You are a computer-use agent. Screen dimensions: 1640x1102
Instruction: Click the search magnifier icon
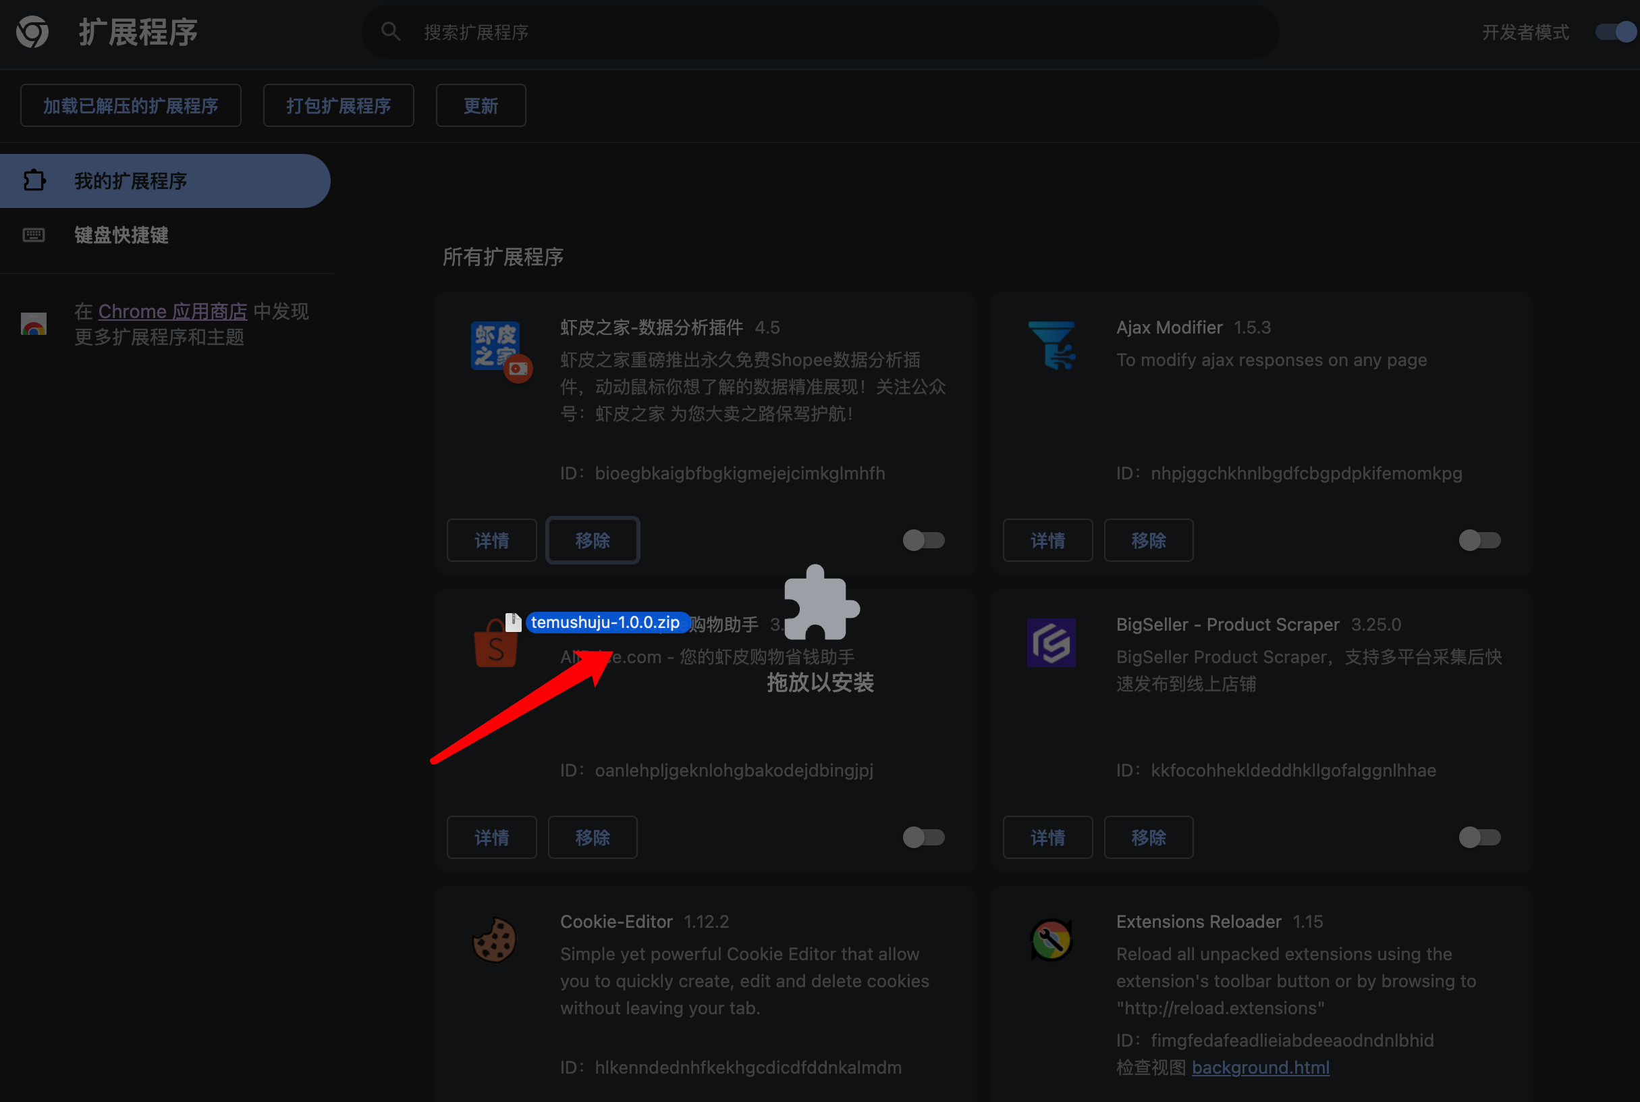(391, 32)
